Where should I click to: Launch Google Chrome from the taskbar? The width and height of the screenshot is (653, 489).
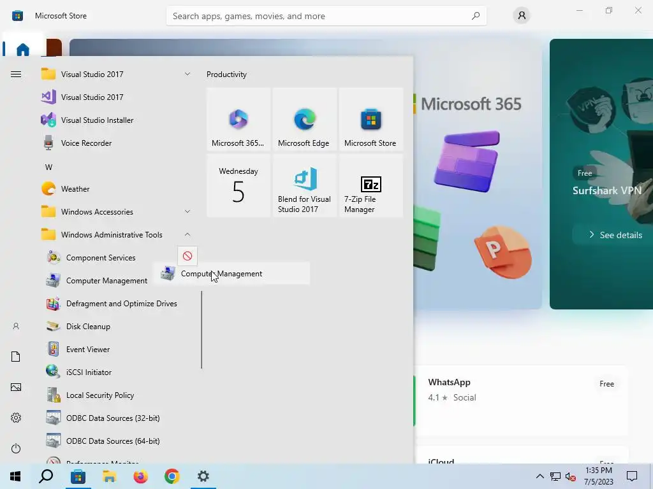click(172, 476)
